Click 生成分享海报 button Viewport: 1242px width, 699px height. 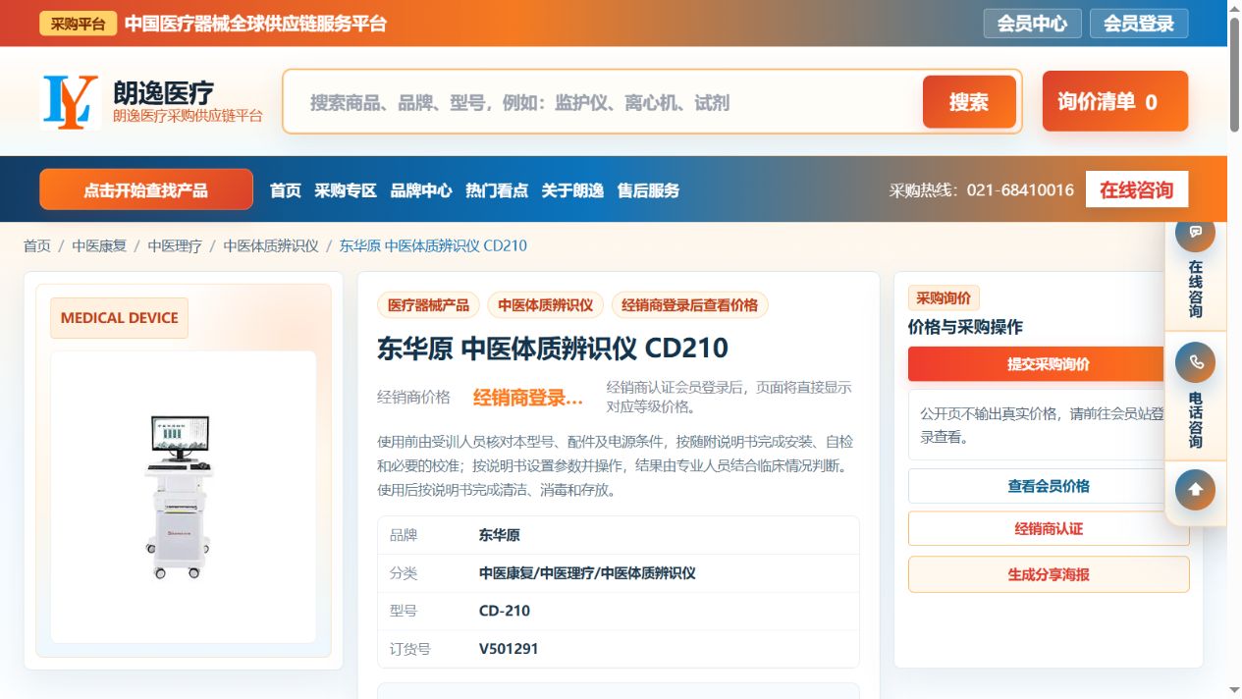click(x=1049, y=574)
